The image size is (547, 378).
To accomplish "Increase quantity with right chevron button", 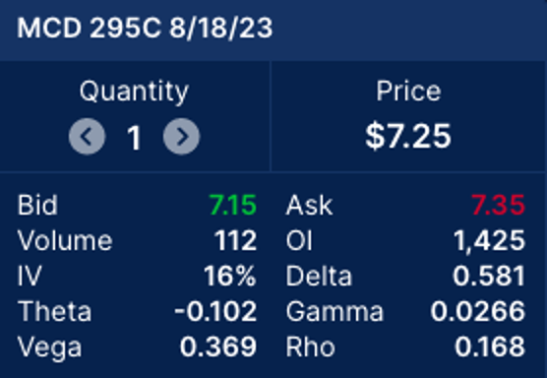I will (181, 137).
